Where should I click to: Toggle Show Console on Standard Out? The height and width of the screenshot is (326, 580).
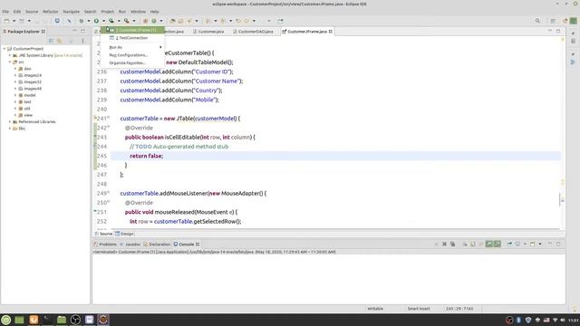(x=489, y=244)
